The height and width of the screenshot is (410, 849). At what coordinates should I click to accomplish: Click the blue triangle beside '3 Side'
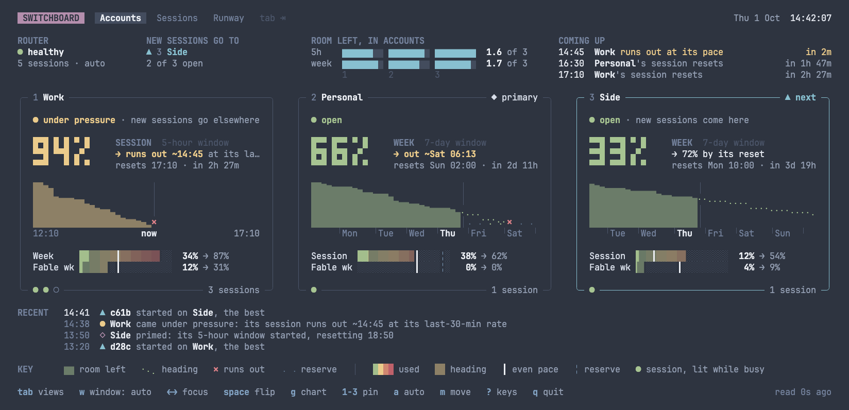point(149,52)
